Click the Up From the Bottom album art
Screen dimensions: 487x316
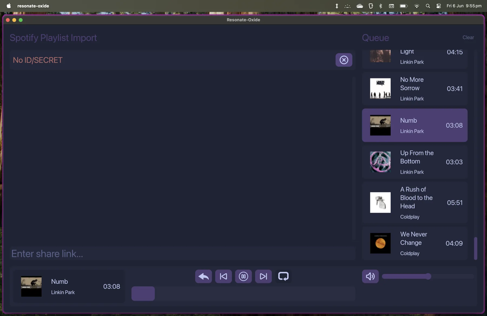(x=380, y=162)
